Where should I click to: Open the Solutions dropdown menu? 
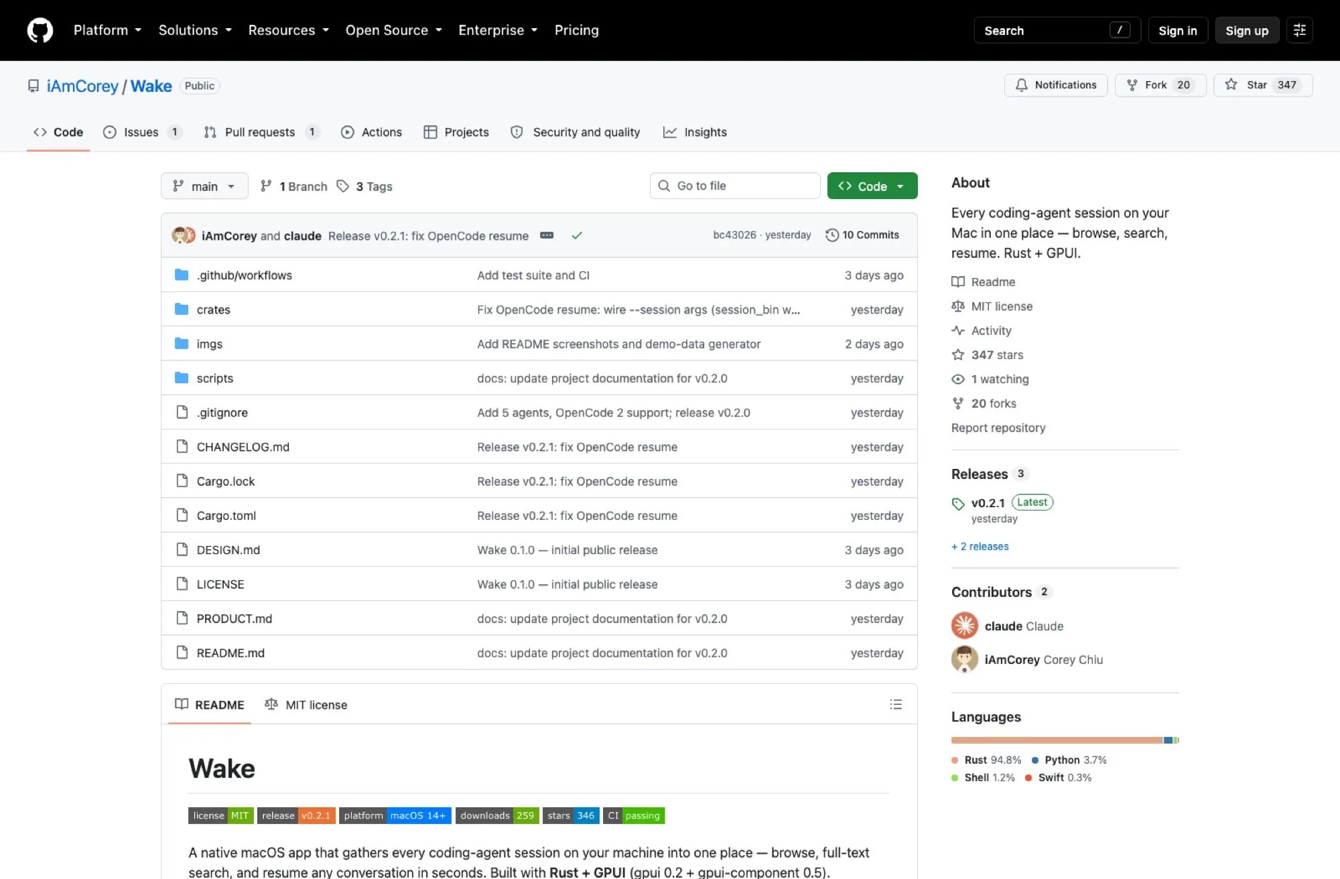pos(195,30)
